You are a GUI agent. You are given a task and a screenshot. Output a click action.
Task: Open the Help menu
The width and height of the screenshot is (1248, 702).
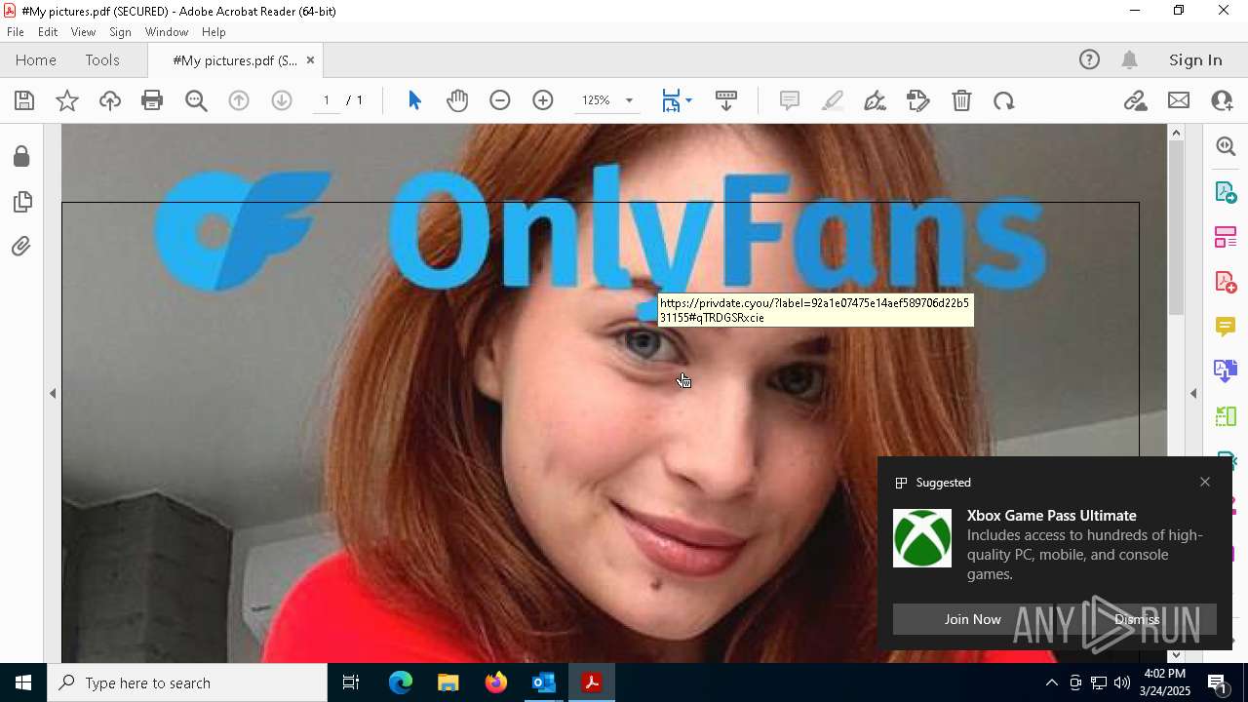[214, 32]
